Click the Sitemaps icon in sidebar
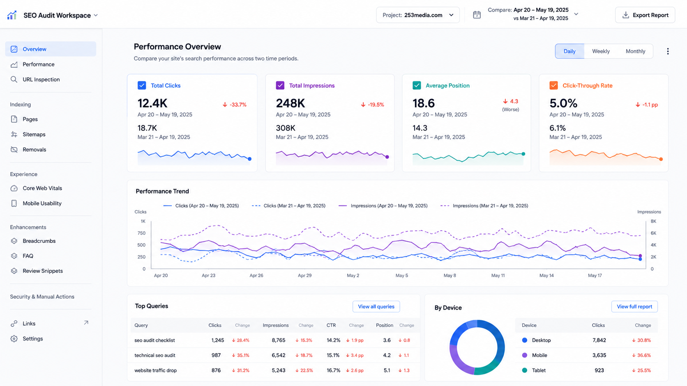Screen dimensions: 687x386 pyautogui.click(x=14, y=135)
